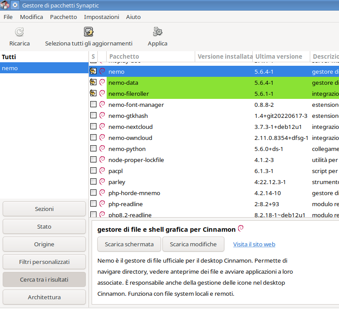The height and width of the screenshot is (309, 339).
Task: Click the S status column header
Action: click(93, 57)
